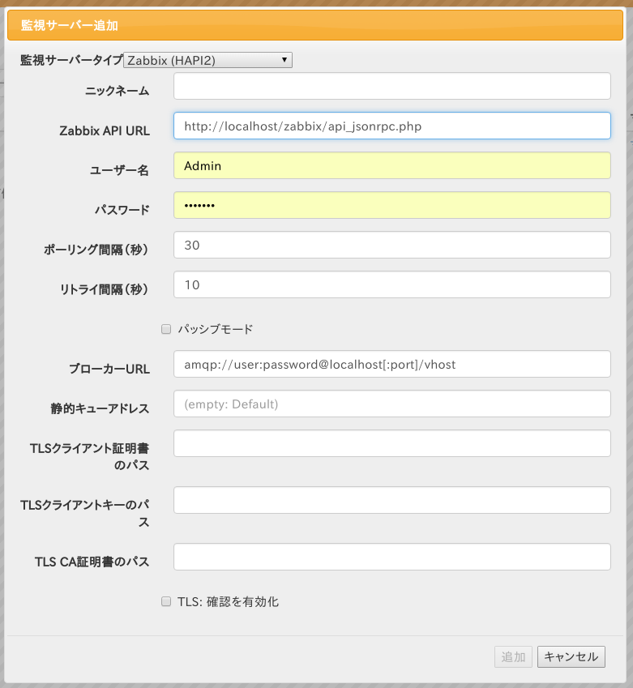
Task: Click the TLS: 確認を有効化 label text
Action: point(228,601)
